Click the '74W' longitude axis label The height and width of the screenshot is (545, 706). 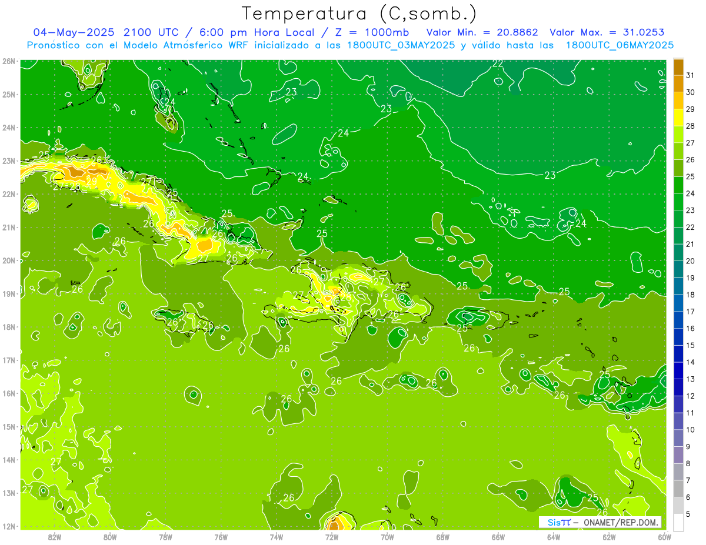(277, 537)
